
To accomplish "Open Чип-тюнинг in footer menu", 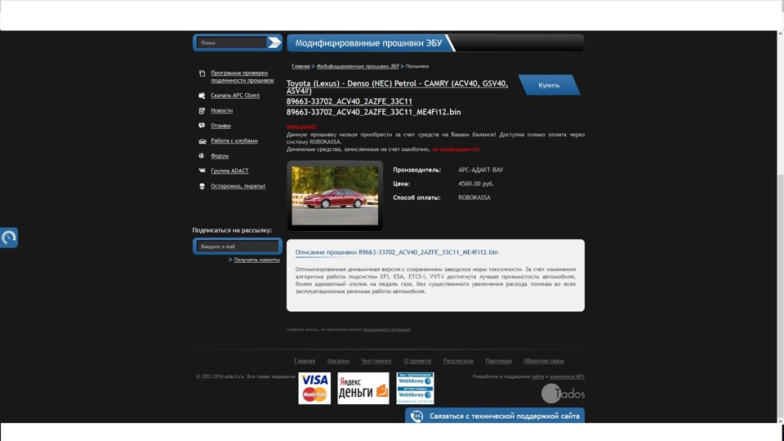I will click(x=376, y=361).
